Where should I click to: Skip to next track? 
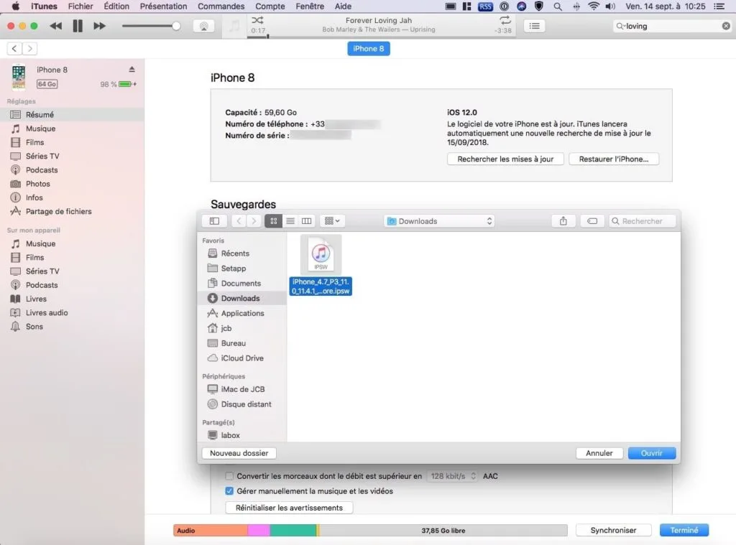[x=99, y=26]
